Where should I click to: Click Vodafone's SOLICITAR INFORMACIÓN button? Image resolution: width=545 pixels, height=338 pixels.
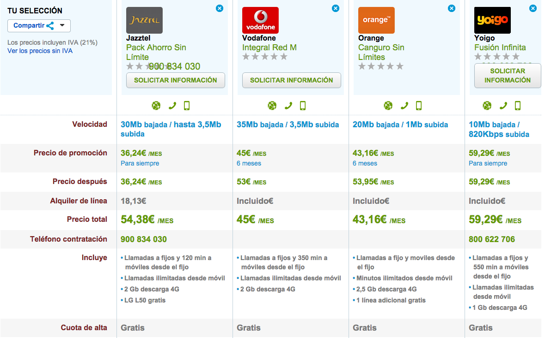click(x=292, y=80)
